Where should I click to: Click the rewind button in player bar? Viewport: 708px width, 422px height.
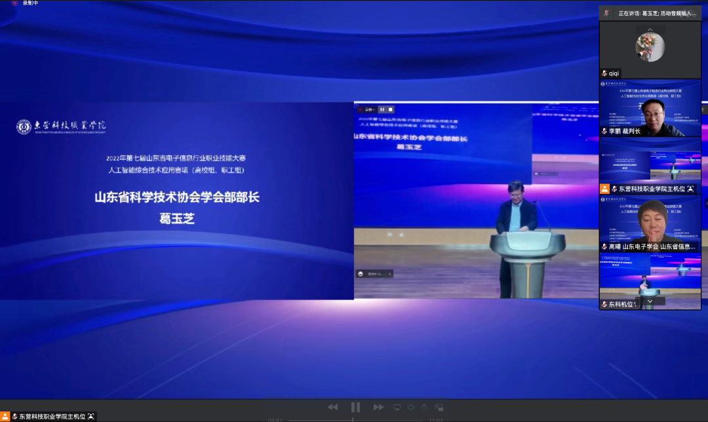[332, 407]
